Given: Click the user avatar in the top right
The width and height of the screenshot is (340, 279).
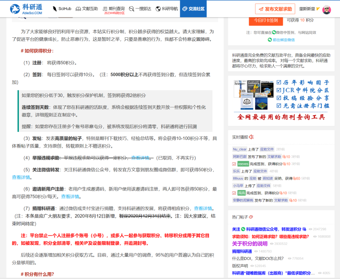Looking at the screenshot, I should click(x=327, y=10).
